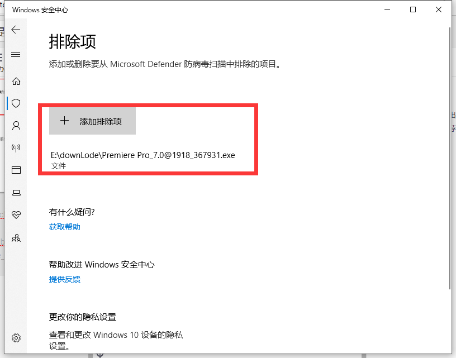Open App & browser control icon
456x358 pixels.
pos(16,170)
